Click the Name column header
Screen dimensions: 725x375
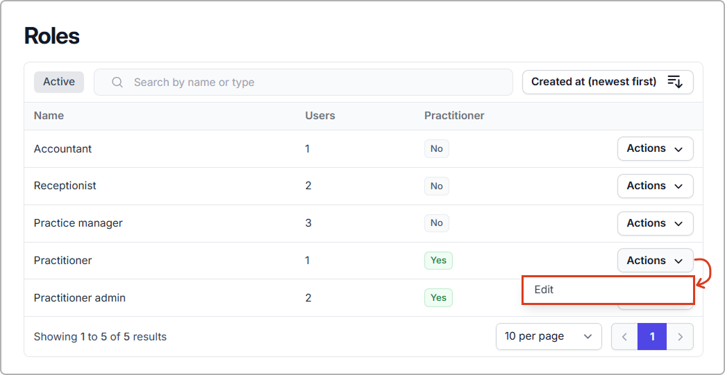click(x=49, y=116)
